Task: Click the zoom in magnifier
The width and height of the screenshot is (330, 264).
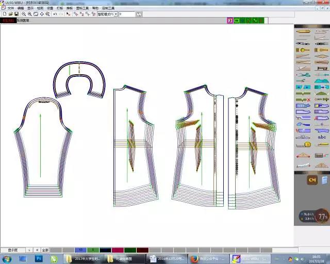Action: (x=30, y=14)
